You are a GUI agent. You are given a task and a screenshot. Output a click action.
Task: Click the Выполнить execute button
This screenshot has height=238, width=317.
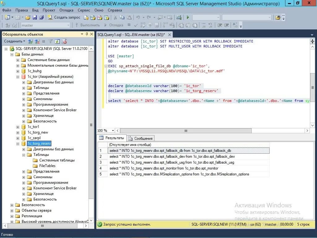coord(88,25)
